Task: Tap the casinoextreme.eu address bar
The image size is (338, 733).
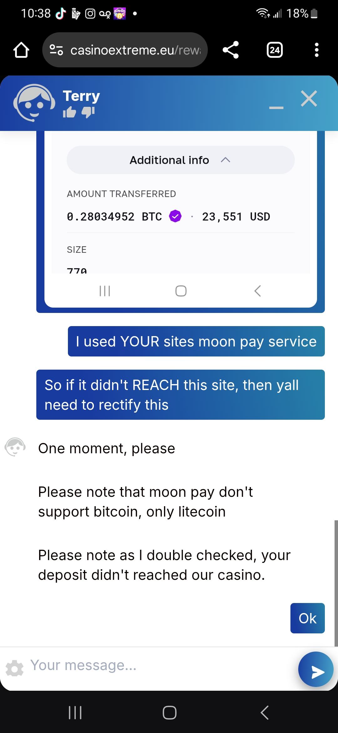Action: click(135, 50)
